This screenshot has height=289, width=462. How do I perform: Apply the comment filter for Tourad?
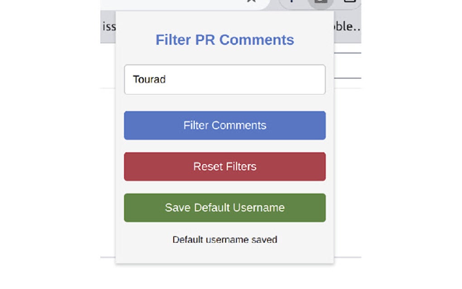click(225, 125)
